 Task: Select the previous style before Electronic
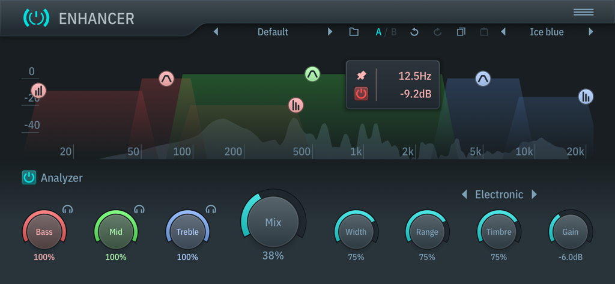pyautogui.click(x=464, y=194)
